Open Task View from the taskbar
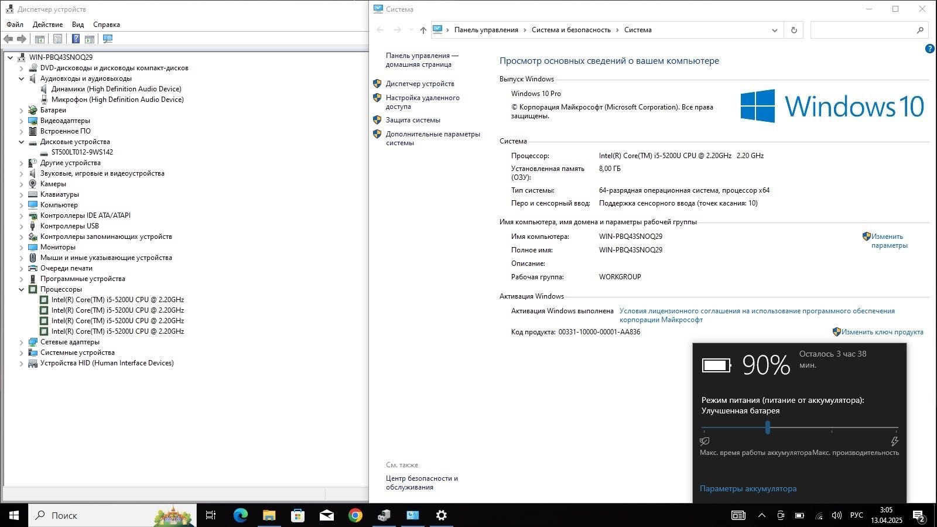The height and width of the screenshot is (527, 937). [211, 515]
